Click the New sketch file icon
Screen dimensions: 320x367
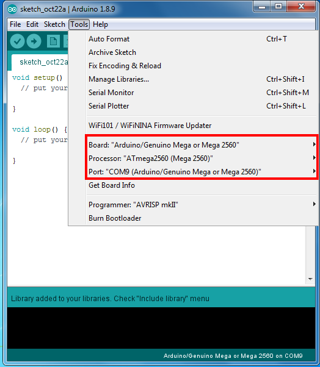53,41
